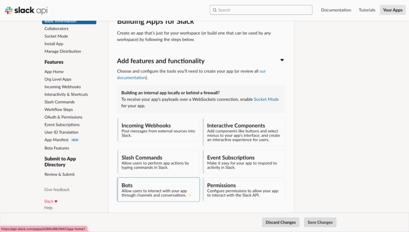The width and height of the screenshot is (409, 232).
Task: Click the search magnifier icon
Action: click(x=214, y=10)
